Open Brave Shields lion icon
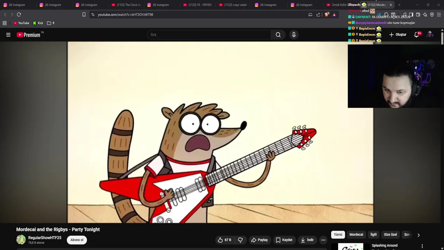The height and width of the screenshot is (250, 444). [x=327, y=15]
